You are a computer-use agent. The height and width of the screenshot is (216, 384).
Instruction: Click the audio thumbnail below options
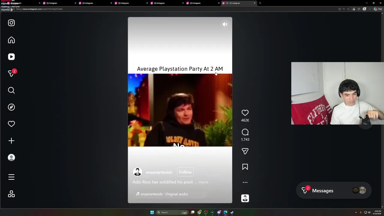click(245, 198)
